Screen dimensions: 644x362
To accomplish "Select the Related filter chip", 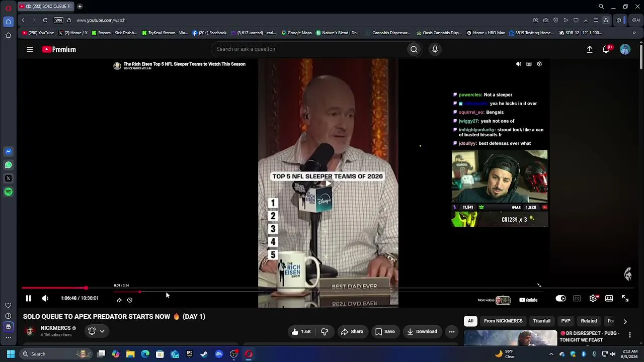I will (589, 321).
